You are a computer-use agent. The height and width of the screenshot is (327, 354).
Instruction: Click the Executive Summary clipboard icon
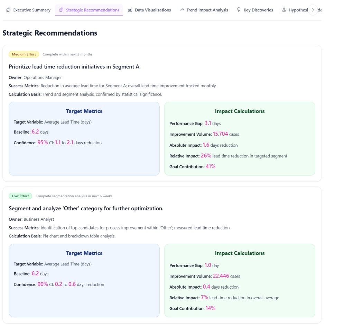pos(8,10)
